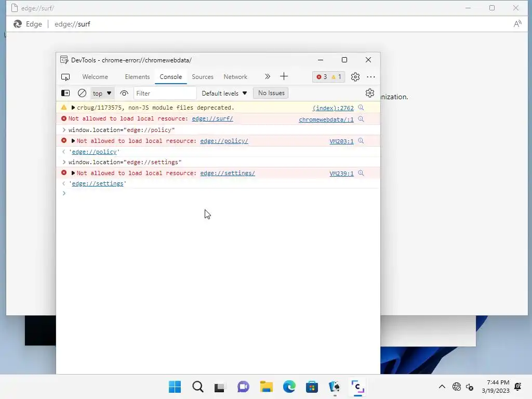Minimize the DevTools window
The height and width of the screenshot is (399, 532).
click(x=320, y=60)
